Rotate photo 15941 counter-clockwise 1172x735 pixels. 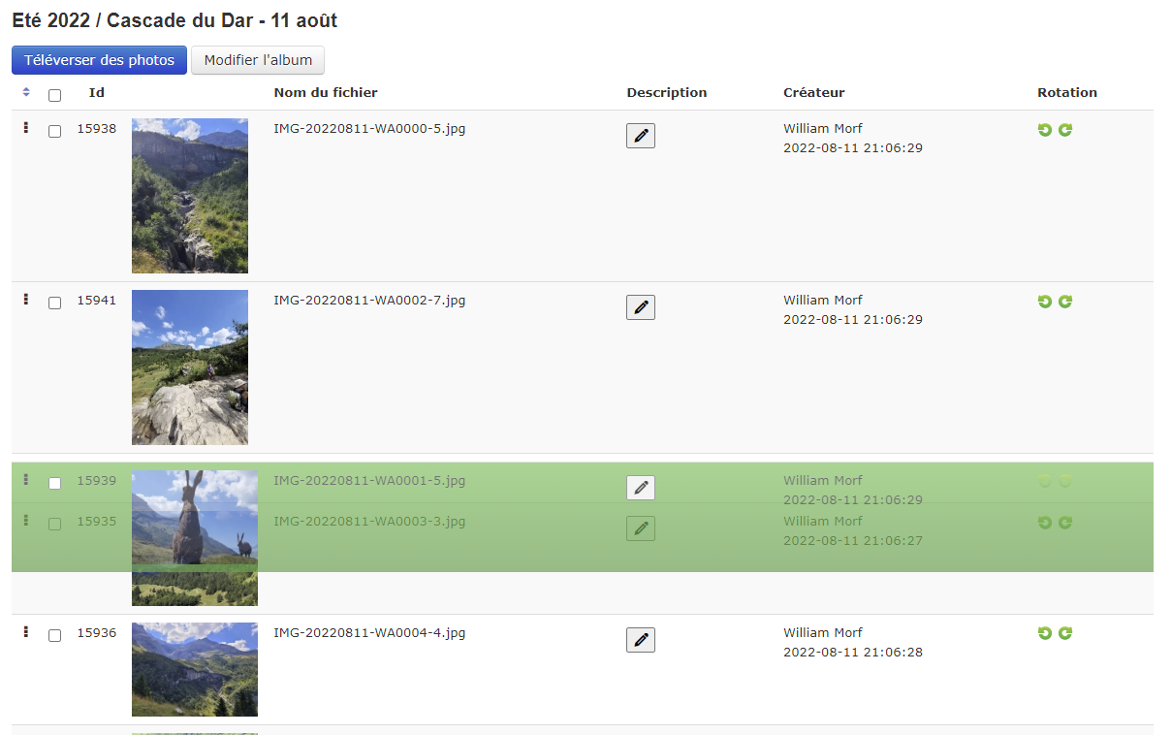coord(1045,302)
